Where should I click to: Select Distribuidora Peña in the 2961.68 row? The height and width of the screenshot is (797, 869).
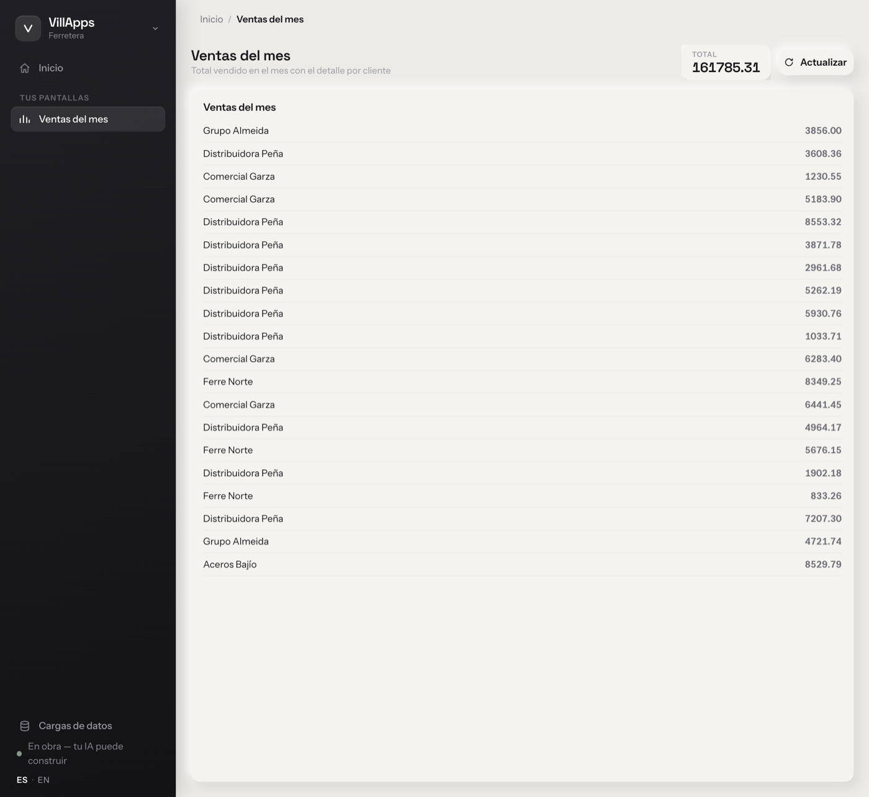(243, 268)
